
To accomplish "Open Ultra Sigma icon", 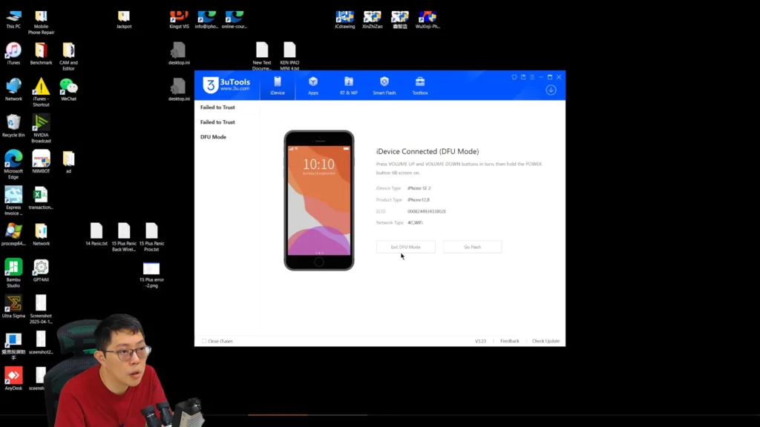I will [13, 307].
